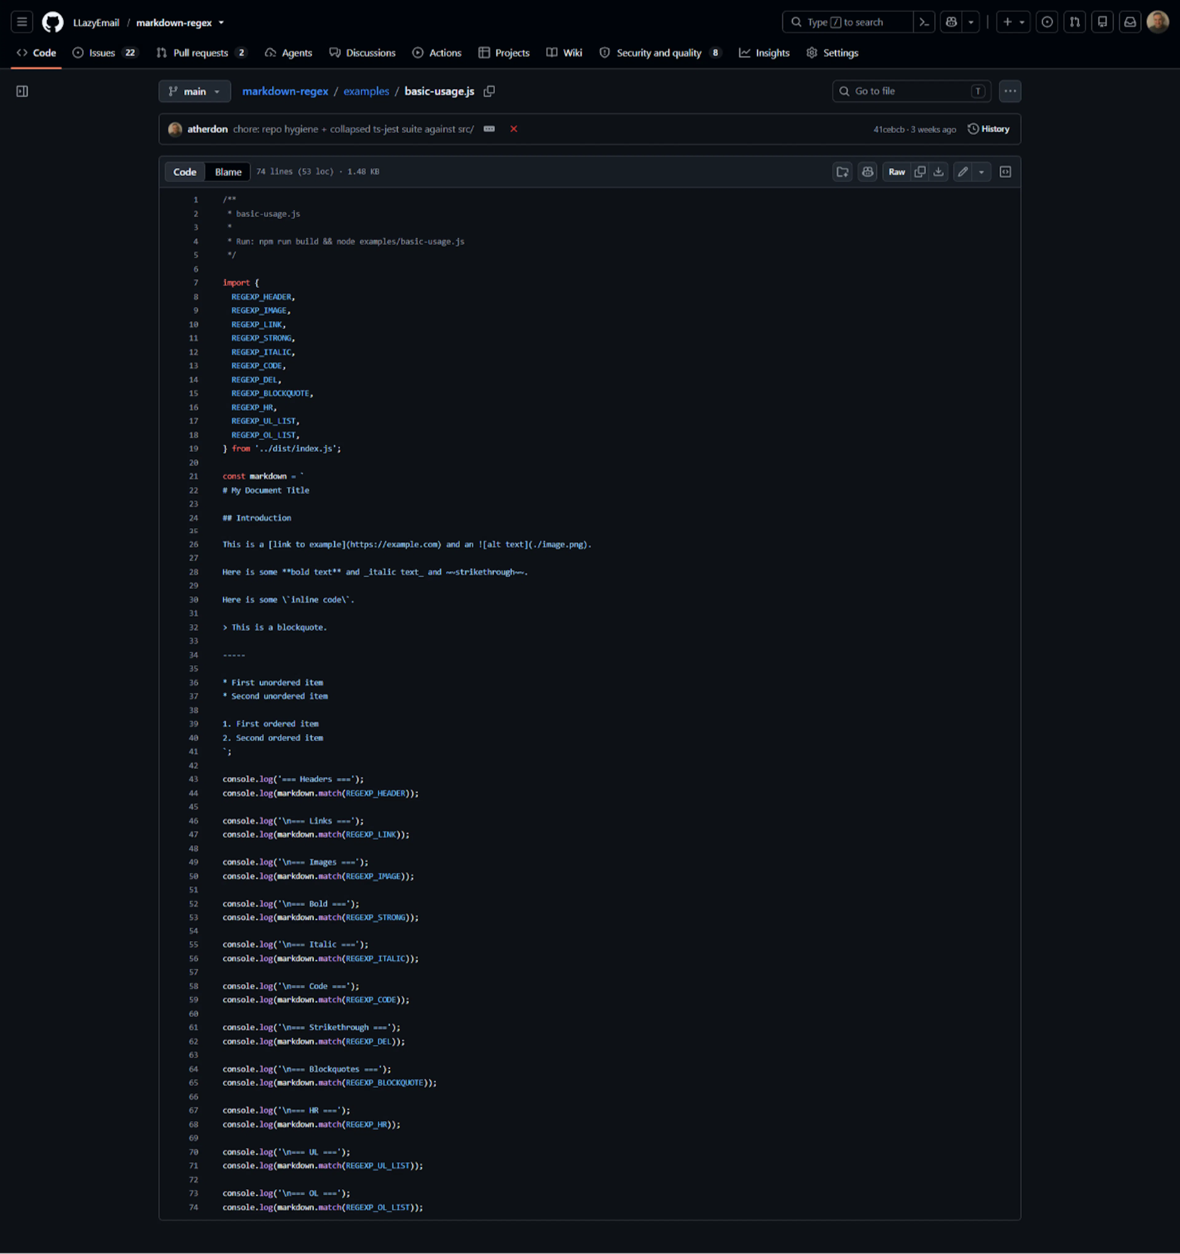Copy the file path next to basic-usage.js
Image resolution: width=1180 pixels, height=1254 pixels.
point(489,92)
